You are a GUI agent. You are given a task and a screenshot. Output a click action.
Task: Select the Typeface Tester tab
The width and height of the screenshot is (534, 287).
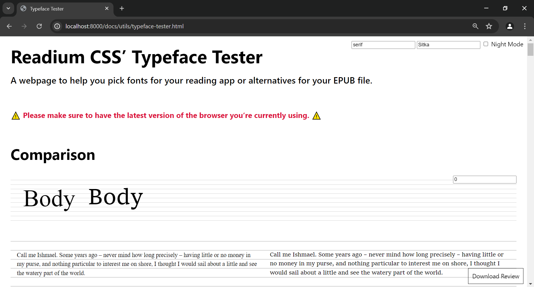coord(65,9)
